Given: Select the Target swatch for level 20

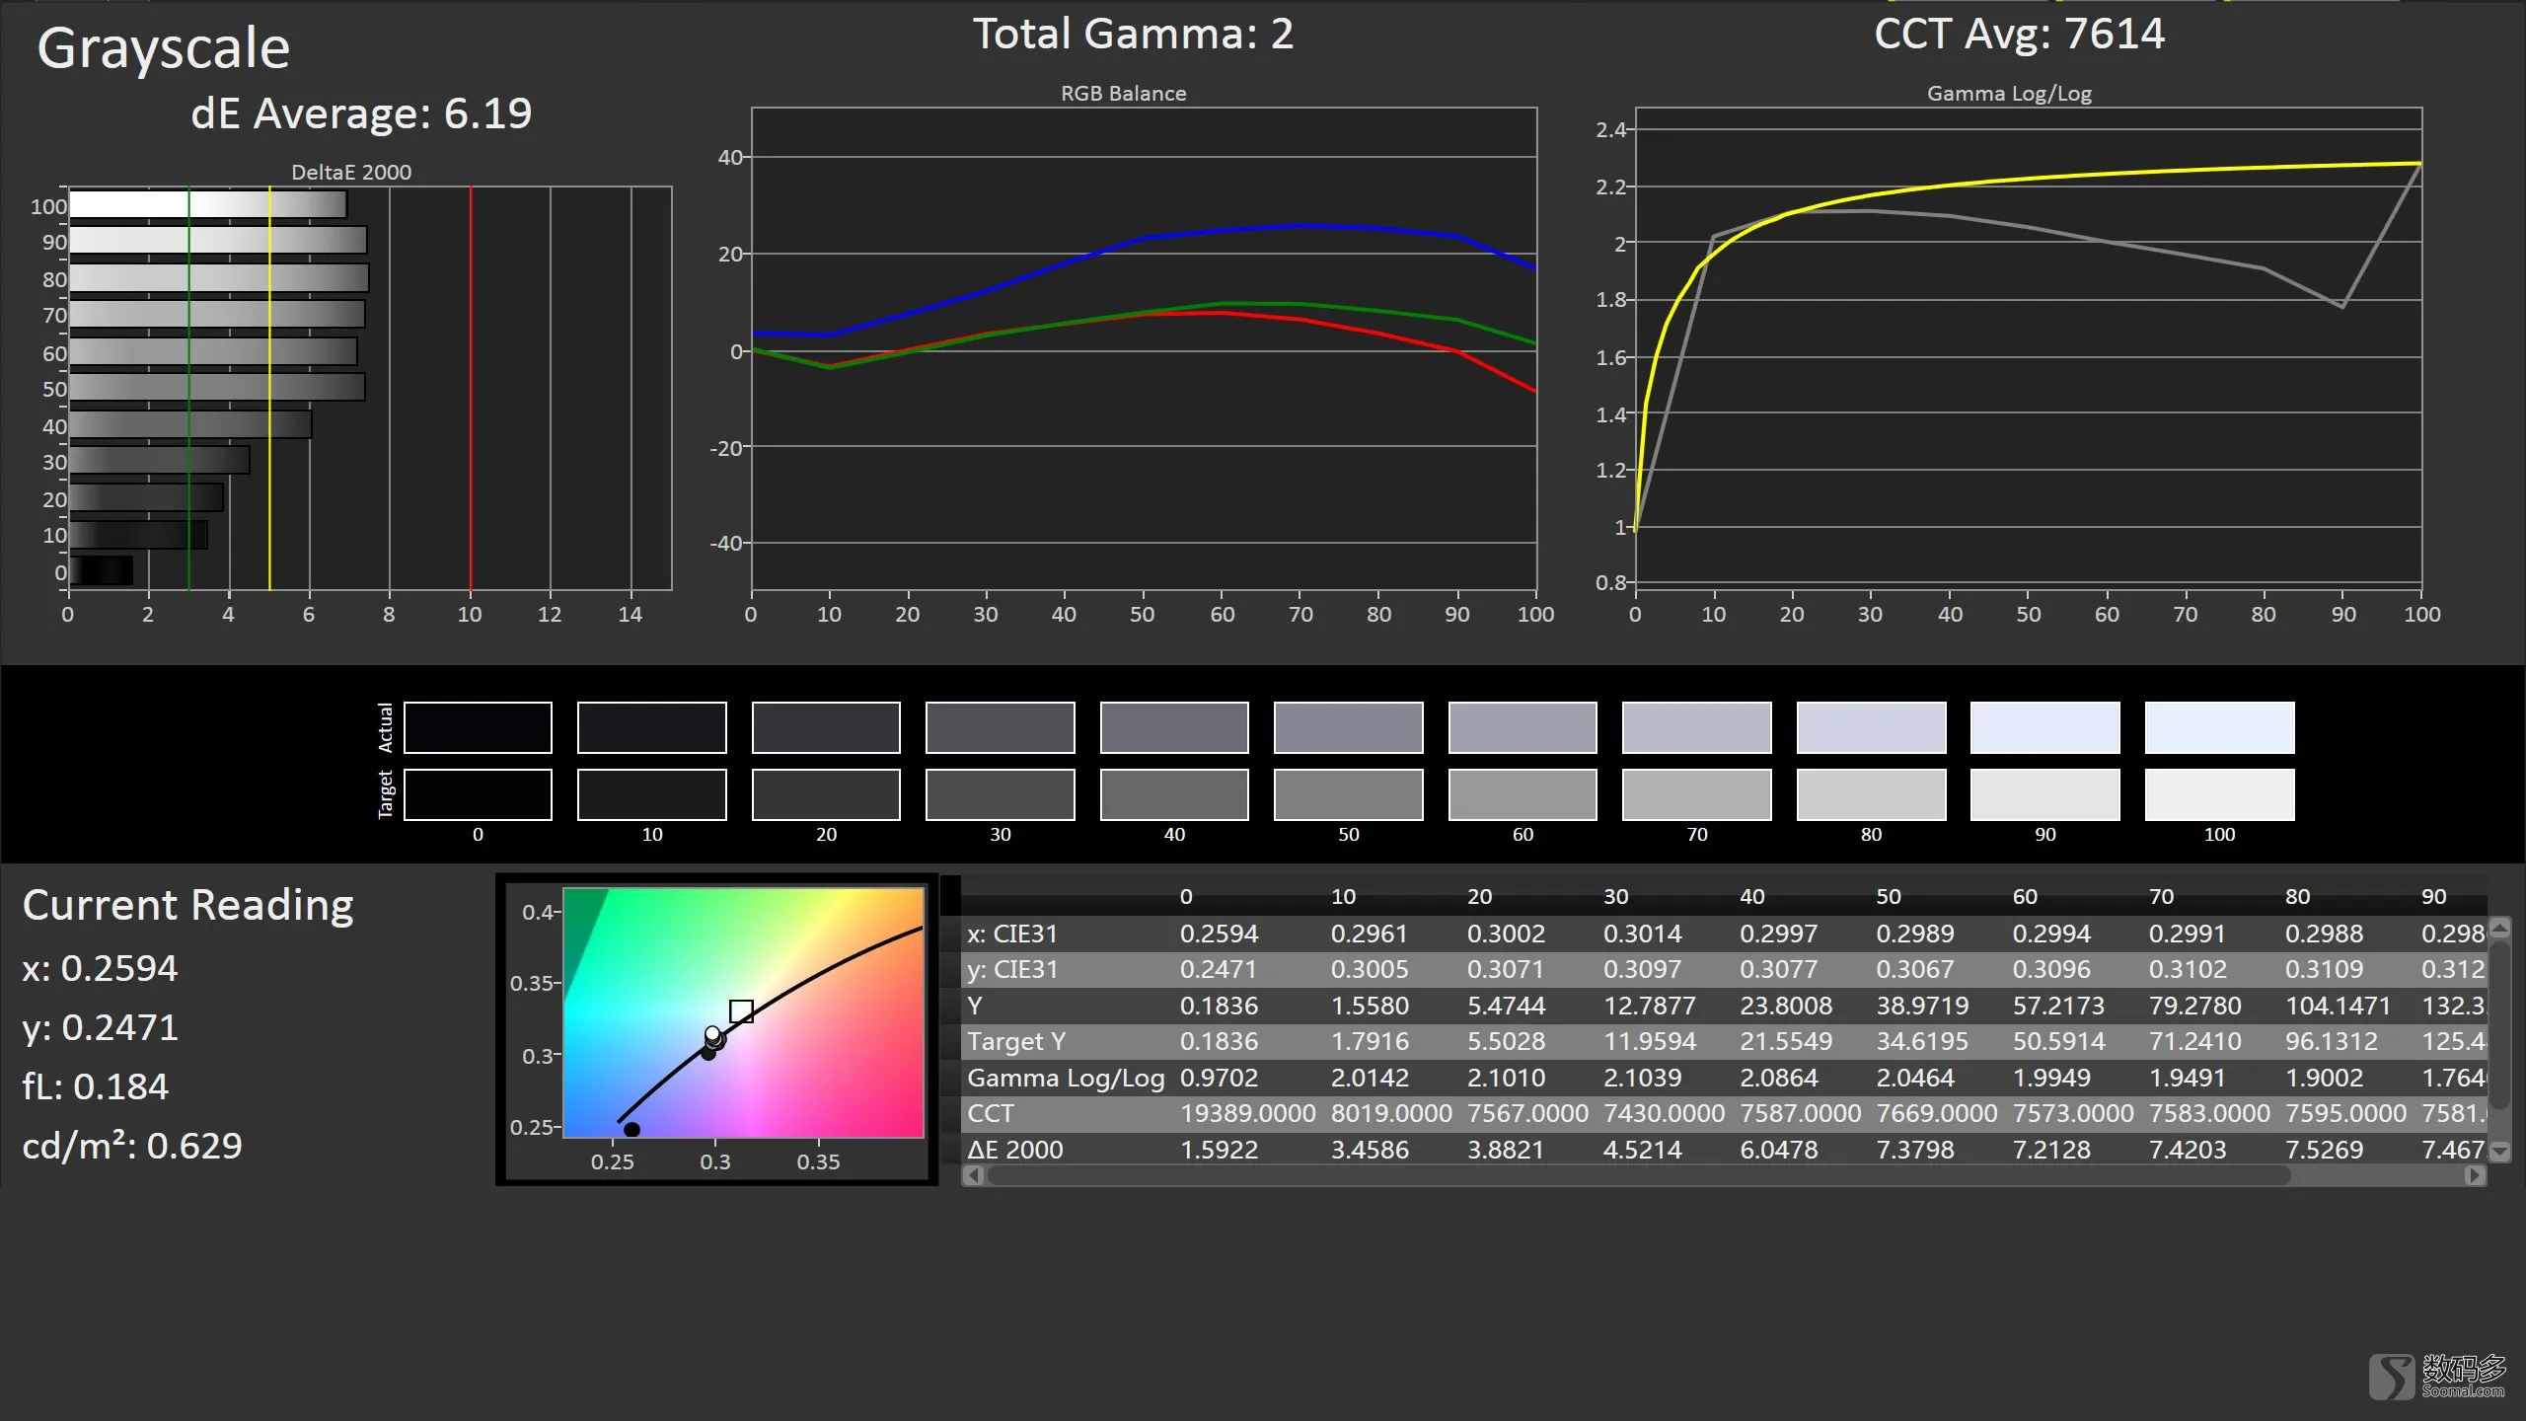Looking at the screenshot, I should (x=826, y=794).
